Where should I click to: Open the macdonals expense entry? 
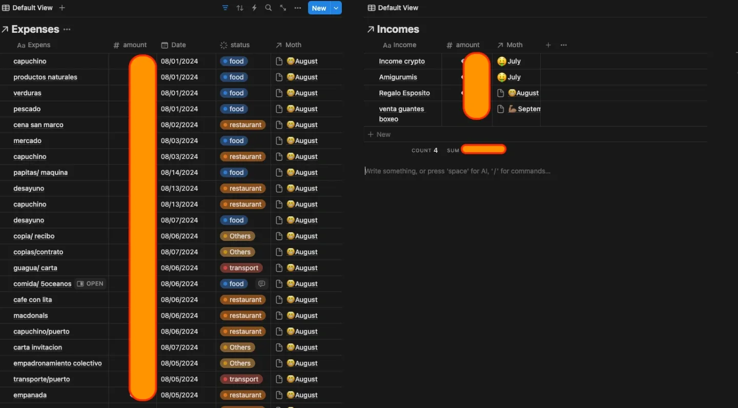tap(31, 316)
